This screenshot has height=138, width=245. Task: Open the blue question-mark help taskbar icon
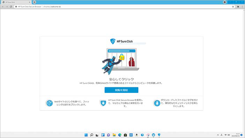[142, 135]
